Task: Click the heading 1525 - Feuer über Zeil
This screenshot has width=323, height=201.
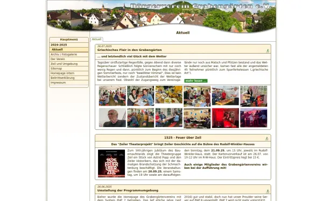Action: click(x=182, y=138)
